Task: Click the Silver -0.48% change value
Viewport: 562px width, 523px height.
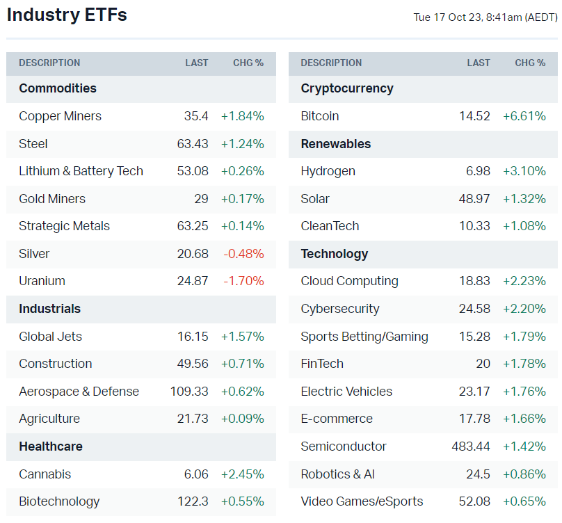Action: point(243,254)
